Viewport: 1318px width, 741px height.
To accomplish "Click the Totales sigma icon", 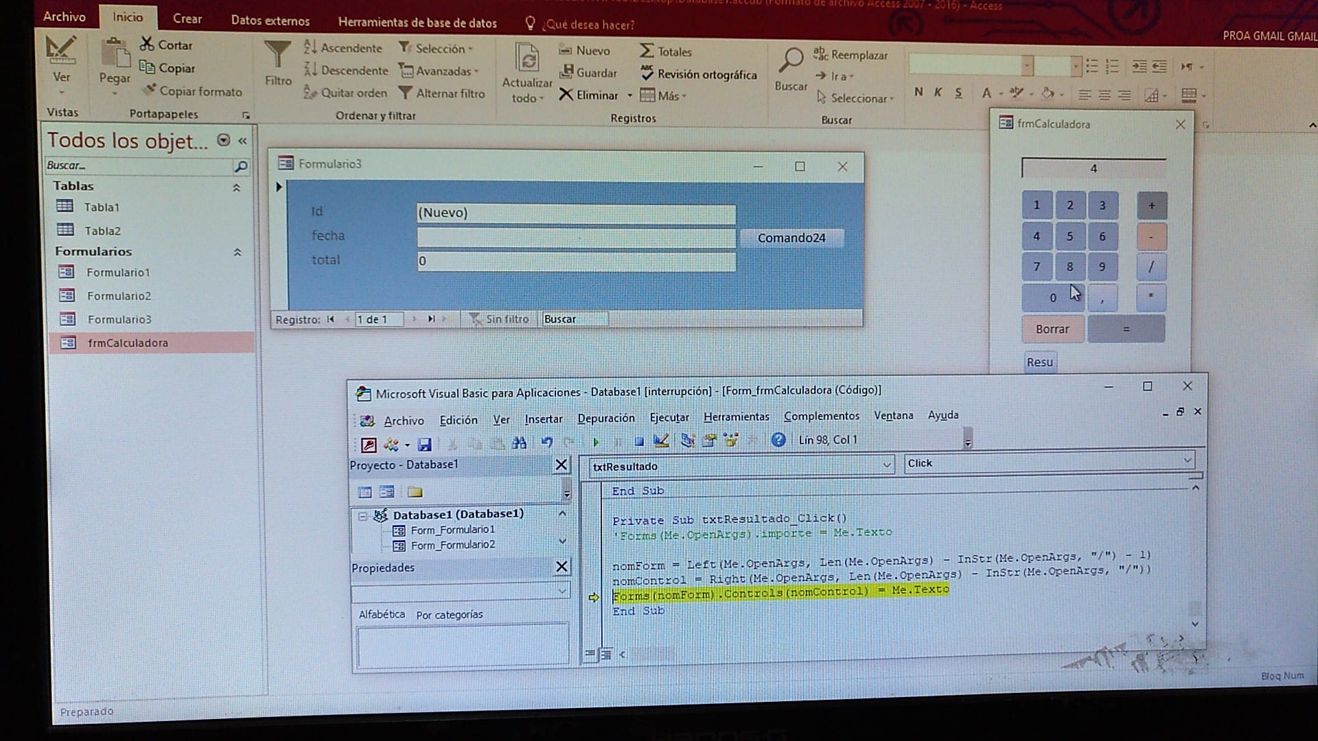I will (645, 50).
